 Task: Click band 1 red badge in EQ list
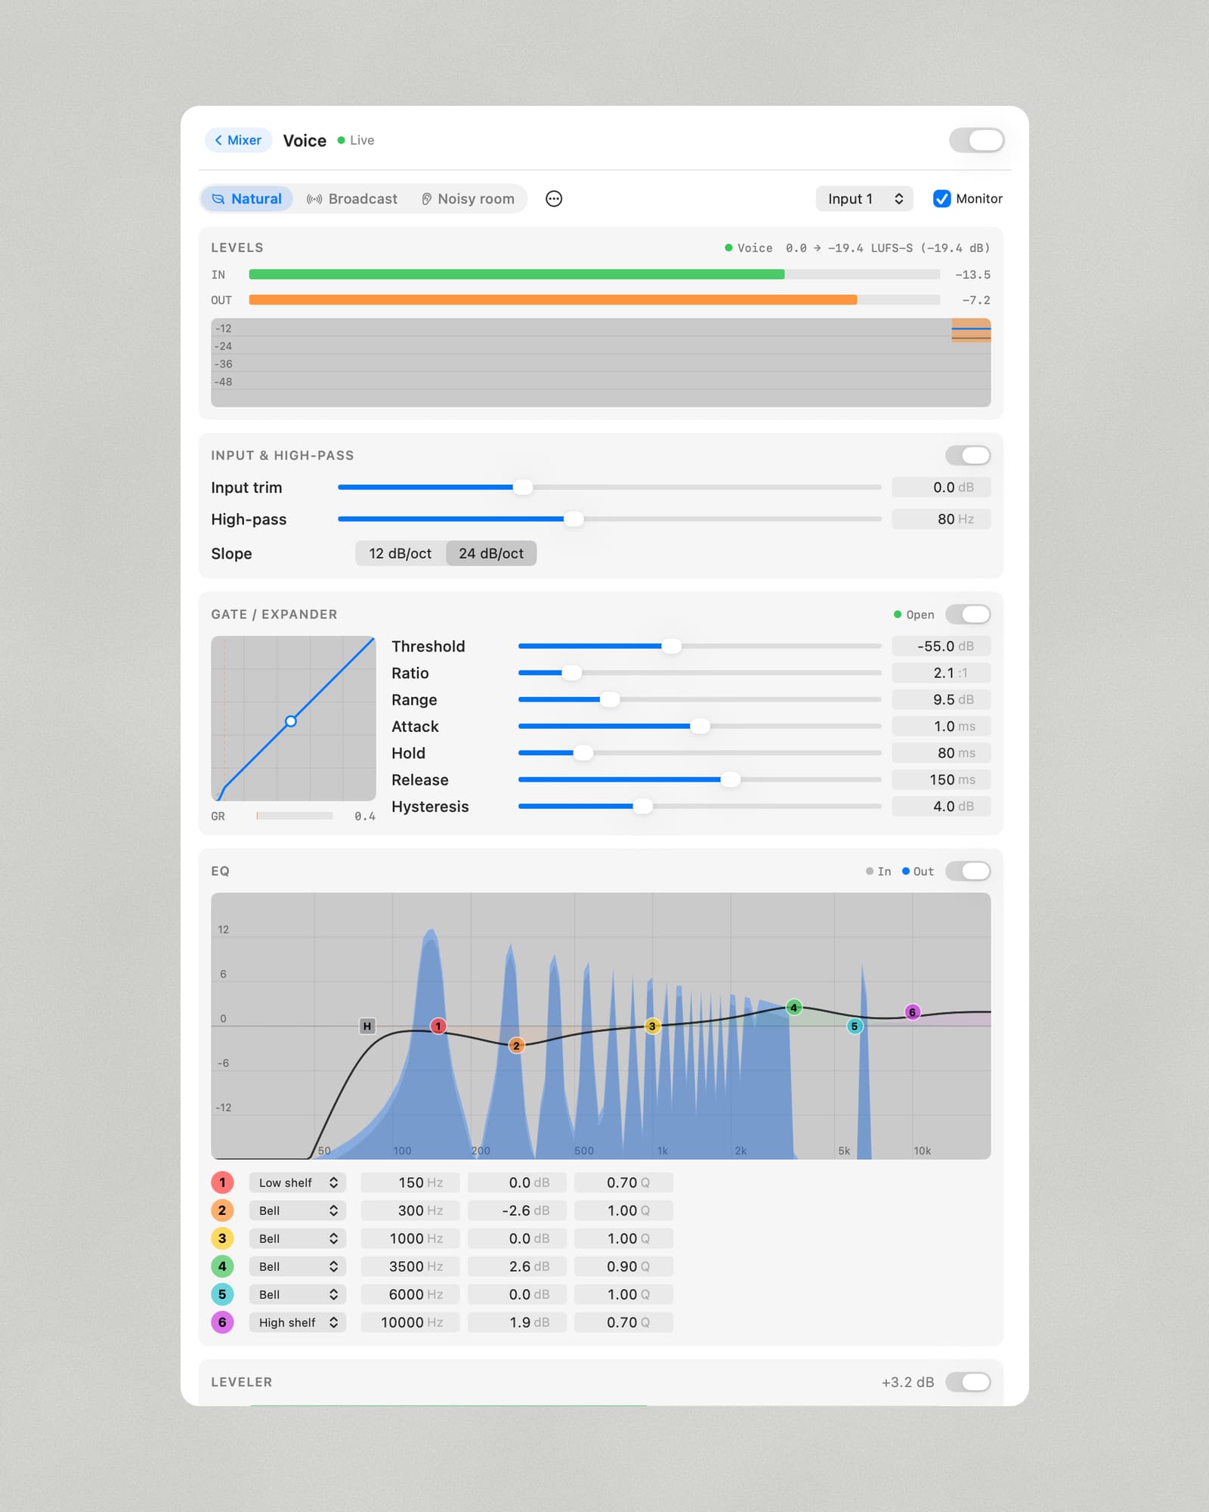(x=222, y=1182)
